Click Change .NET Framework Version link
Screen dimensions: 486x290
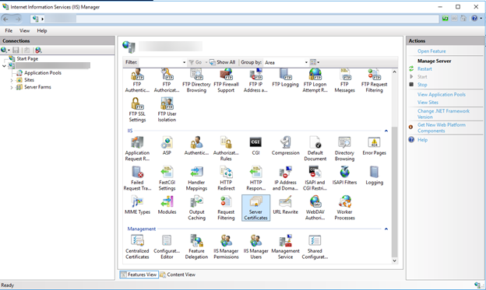point(443,114)
